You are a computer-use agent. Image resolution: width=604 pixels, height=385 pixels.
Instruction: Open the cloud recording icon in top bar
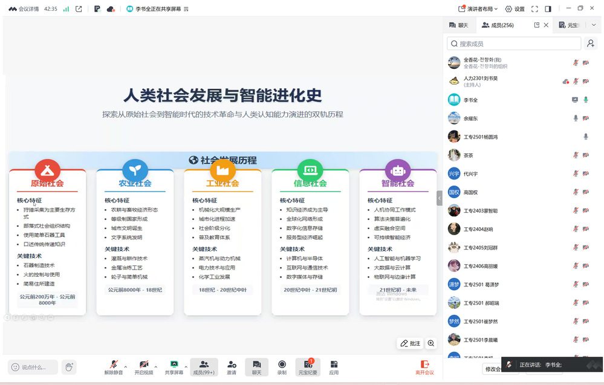[111, 9]
